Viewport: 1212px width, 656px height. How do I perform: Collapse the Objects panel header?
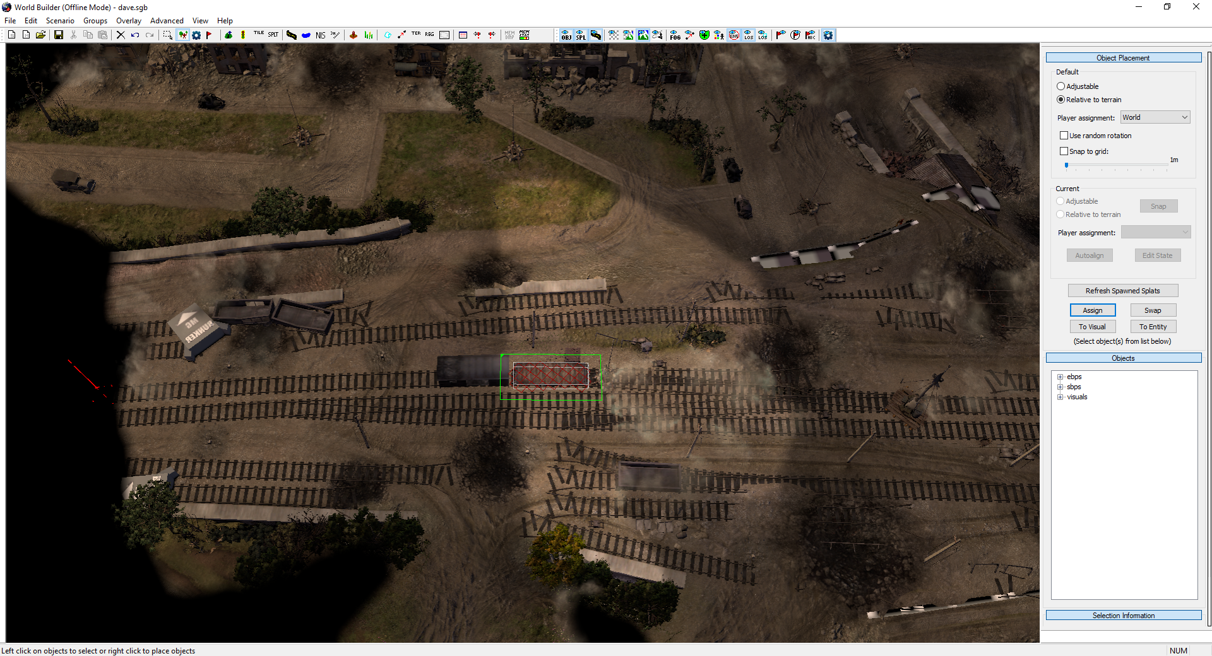click(1123, 358)
